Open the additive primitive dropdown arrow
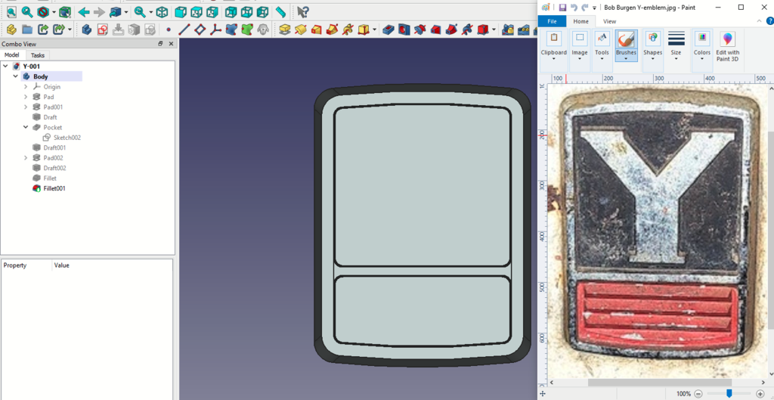The width and height of the screenshot is (774, 400). tap(375, 30)
